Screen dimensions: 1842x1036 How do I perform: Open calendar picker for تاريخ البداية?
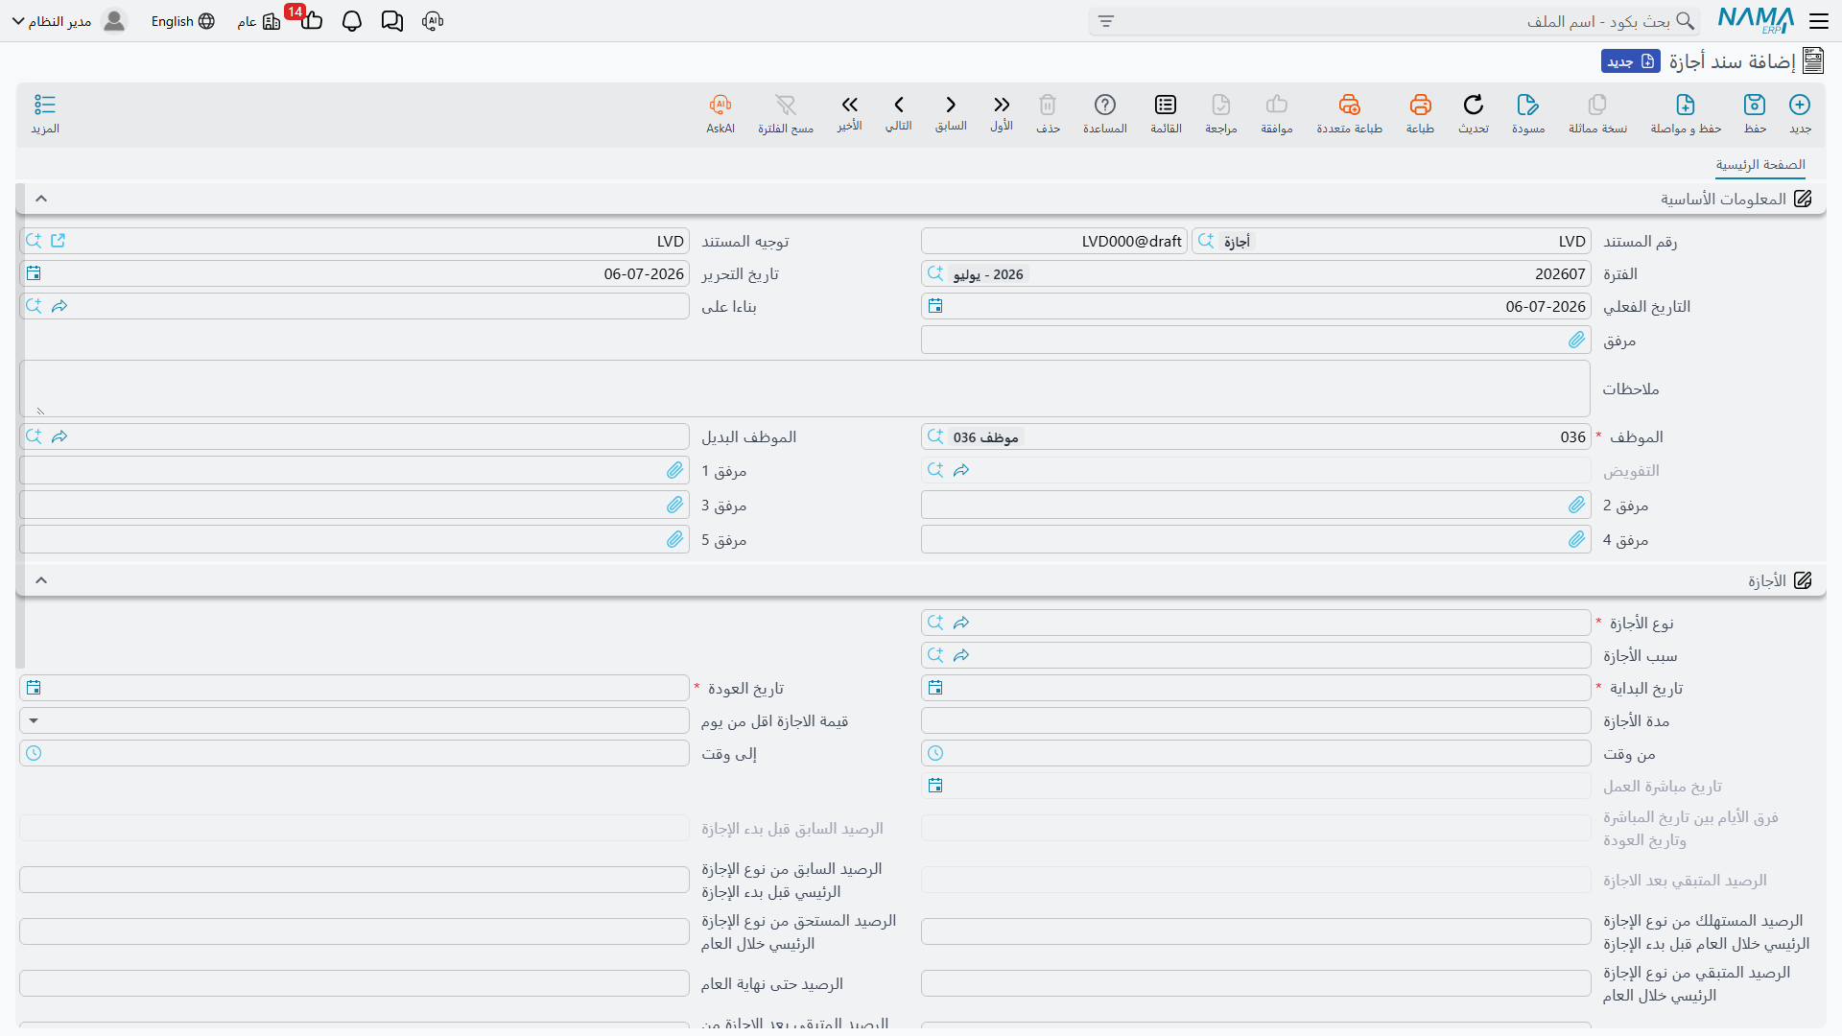point(935,688)
